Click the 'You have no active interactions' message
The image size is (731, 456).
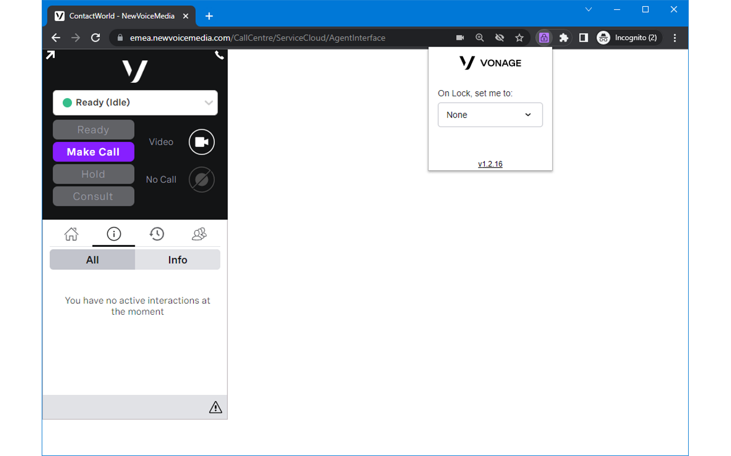[x=138, y=306]
